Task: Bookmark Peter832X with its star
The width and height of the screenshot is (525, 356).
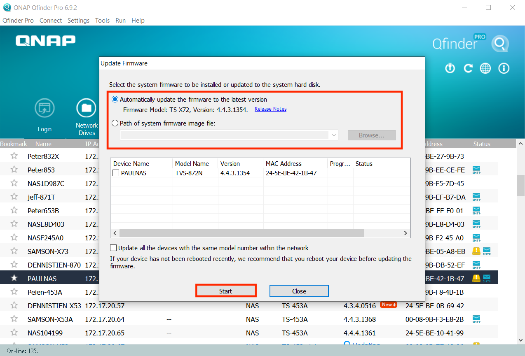Action: (x=14, y=156)
